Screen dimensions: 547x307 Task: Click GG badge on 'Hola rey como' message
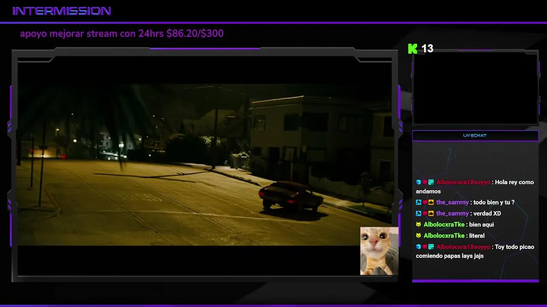(x=431, y=182)
